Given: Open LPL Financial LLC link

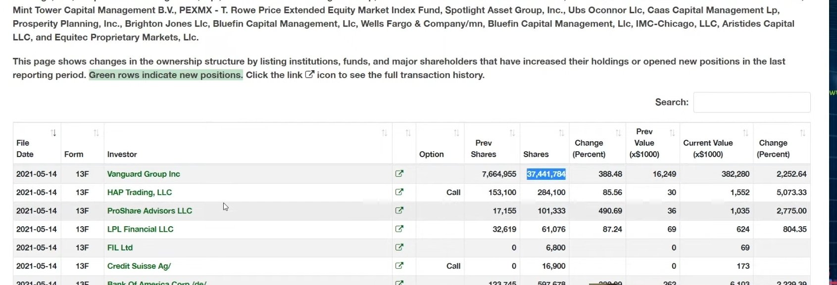Looking at the screenshot, I should coord(140,229).
